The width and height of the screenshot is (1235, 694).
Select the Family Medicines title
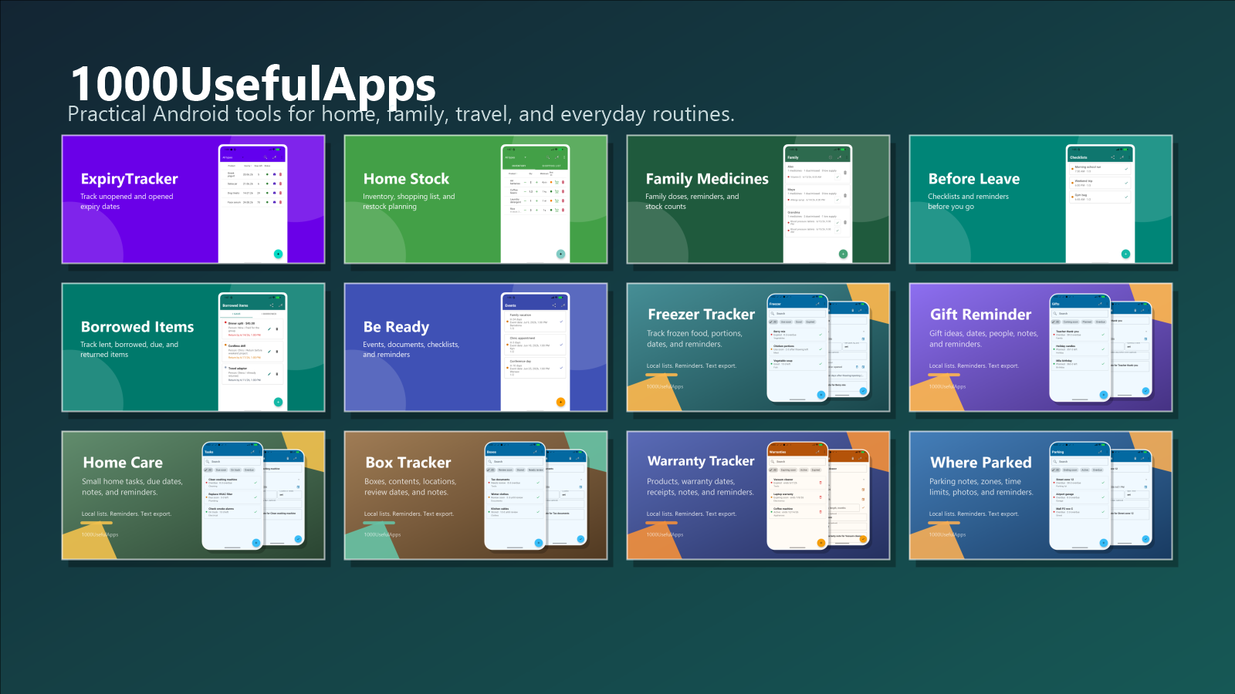pyautogui.click(x=707, y=179)
